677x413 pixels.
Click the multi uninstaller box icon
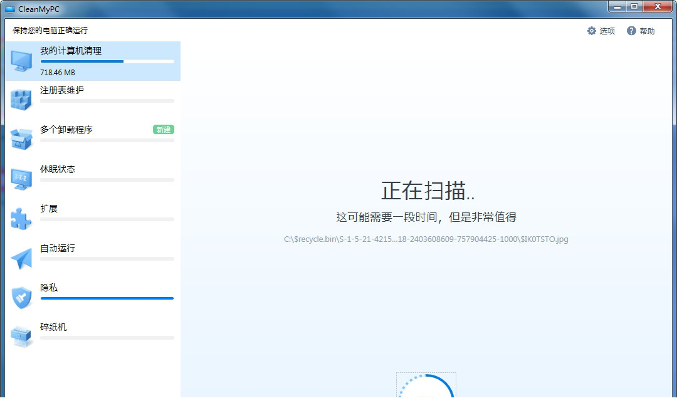(21, 139)
